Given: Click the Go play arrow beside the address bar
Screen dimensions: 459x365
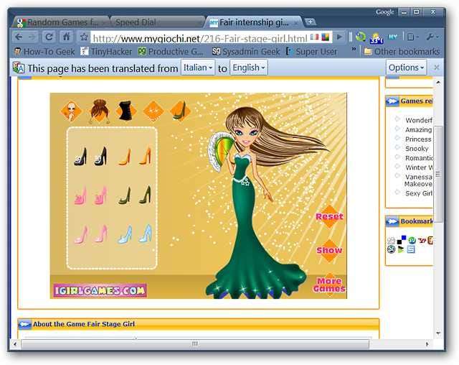Looking at the screenshot, I should click(339, 37).
